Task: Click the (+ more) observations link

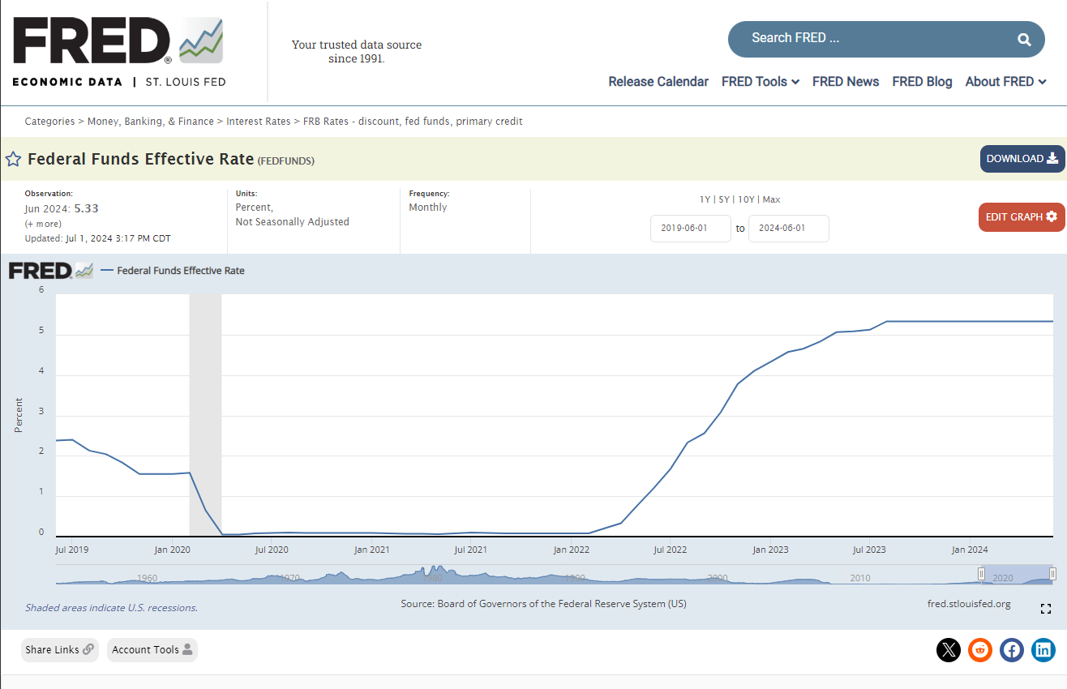Action: 43,224
